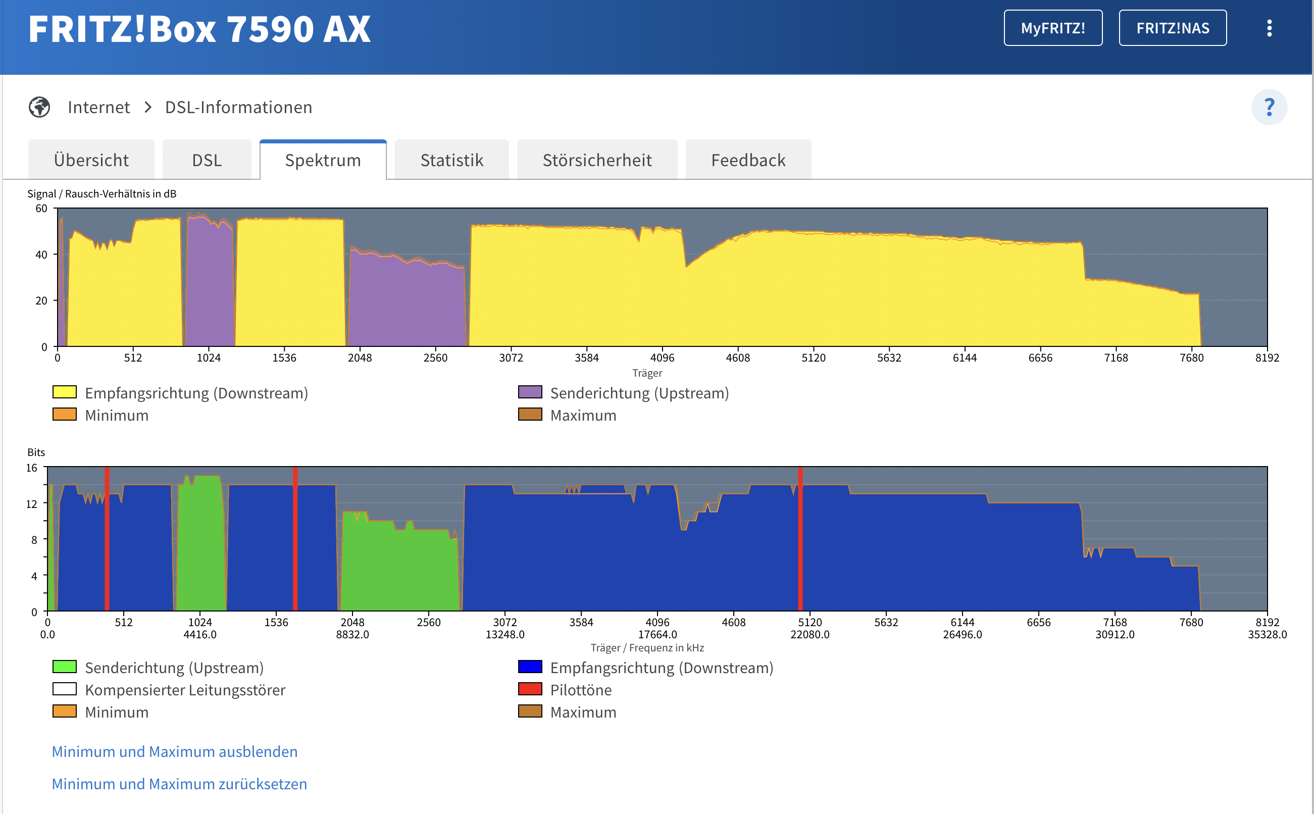This screenshot has height=814, width=1314.
Task: Click Minimum und Maximum zurücksetzen link
Action: [179, 783]
